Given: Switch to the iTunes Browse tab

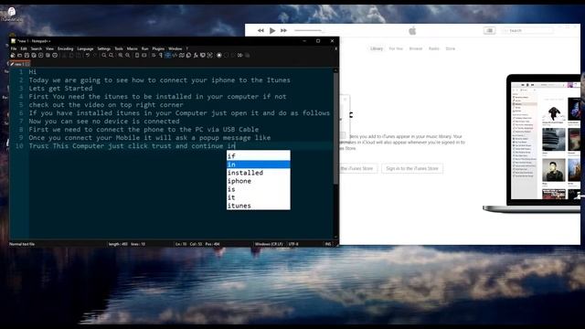Looking at the screenshot, I should (416, 48).
